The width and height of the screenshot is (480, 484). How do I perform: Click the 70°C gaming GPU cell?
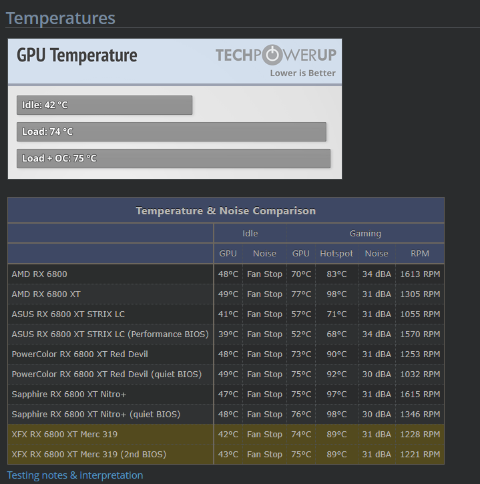click(x=301, y=274)
